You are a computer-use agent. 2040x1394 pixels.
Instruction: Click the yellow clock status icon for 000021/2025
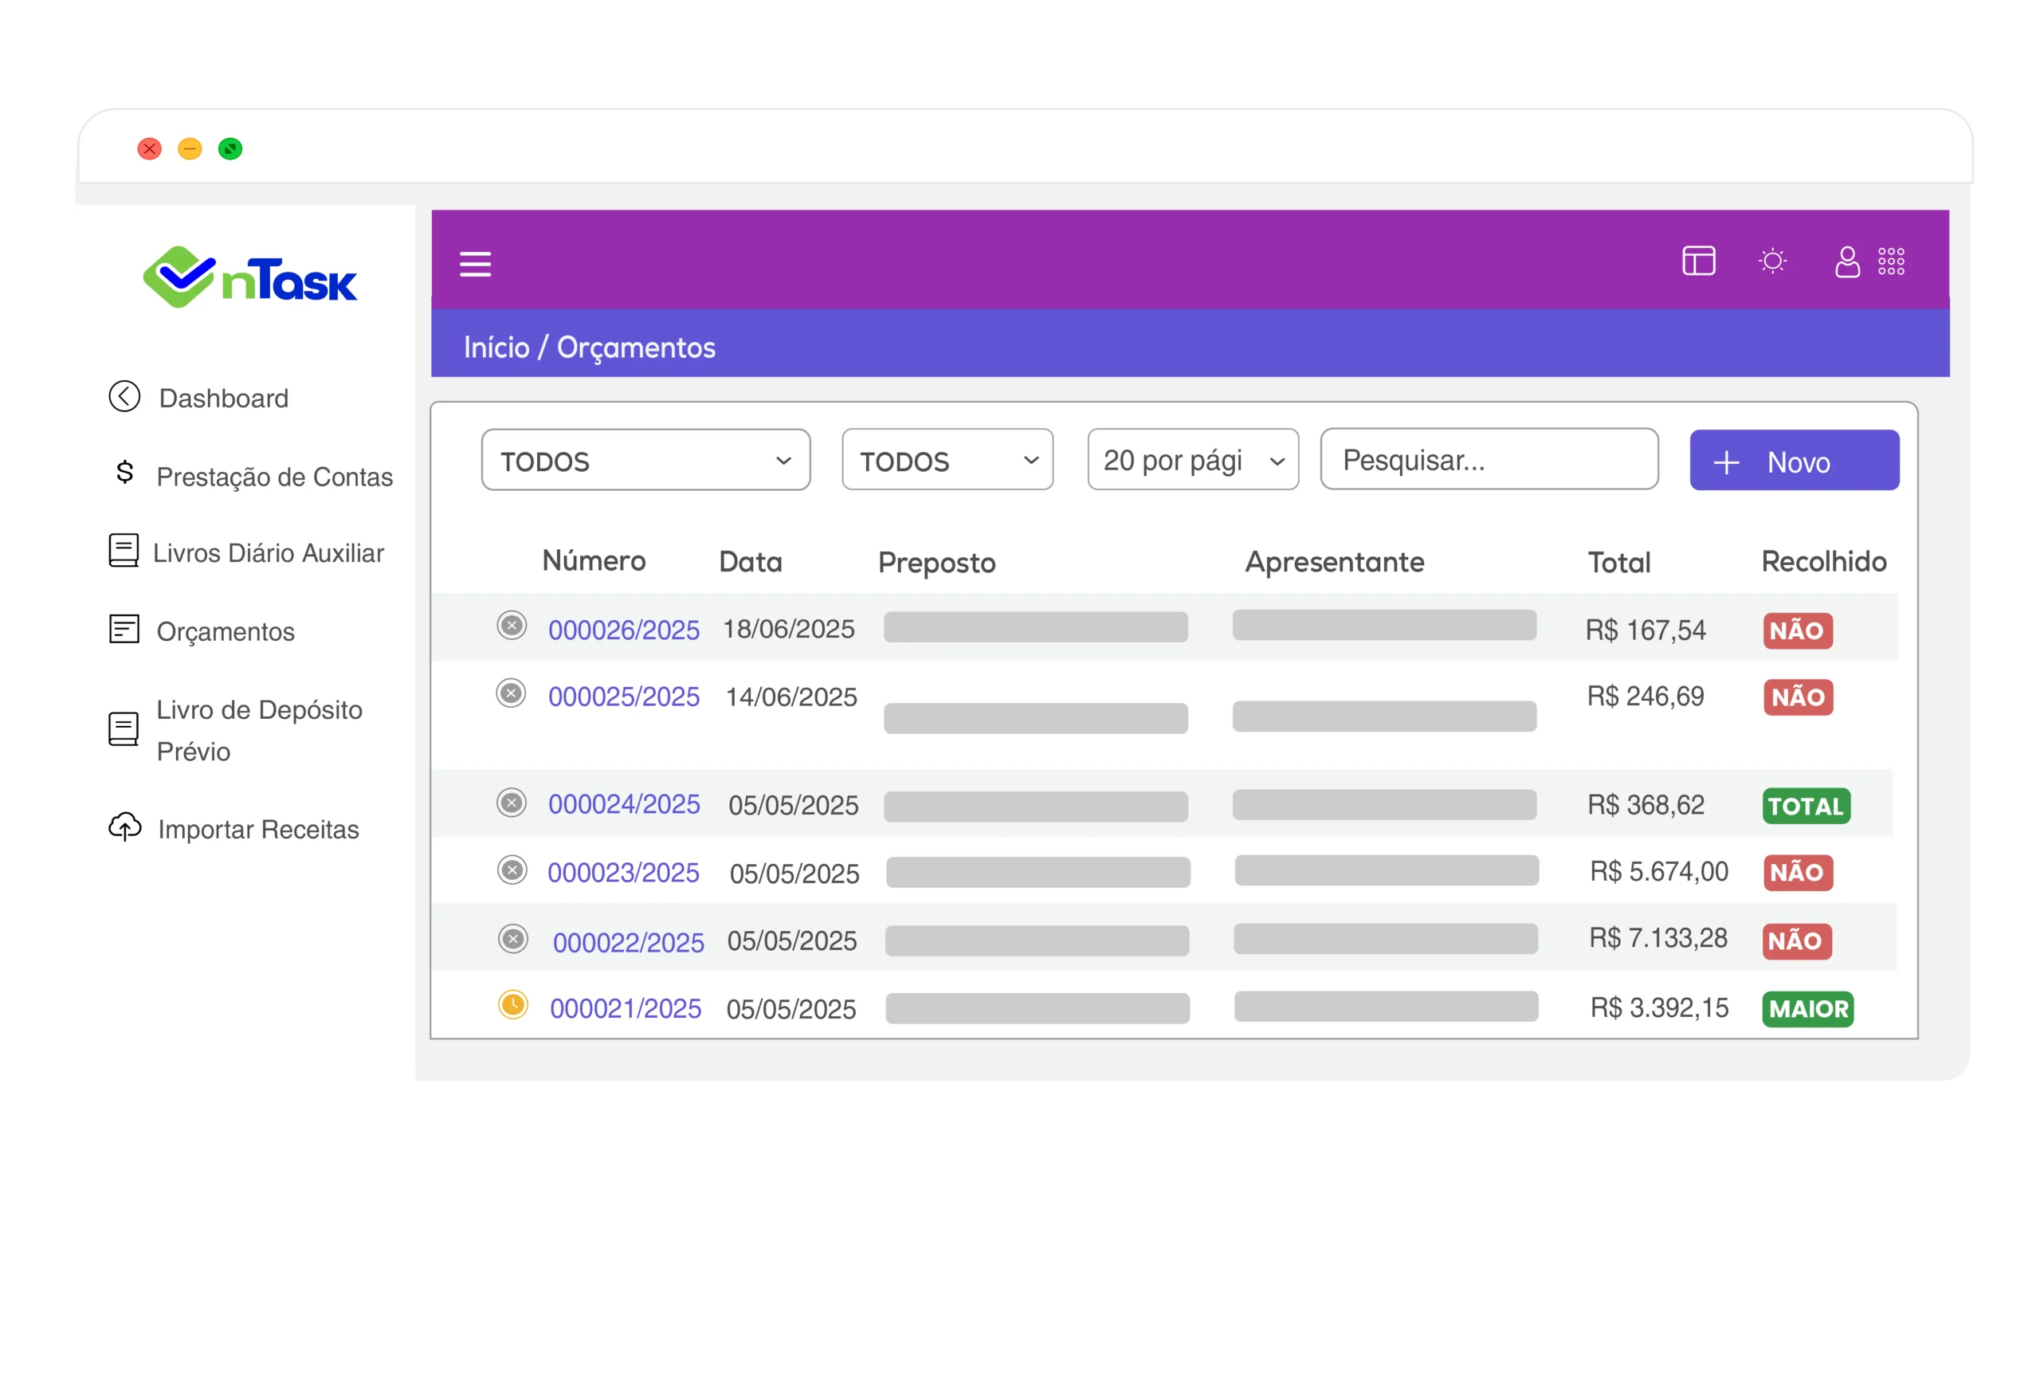click(512, 1004)
